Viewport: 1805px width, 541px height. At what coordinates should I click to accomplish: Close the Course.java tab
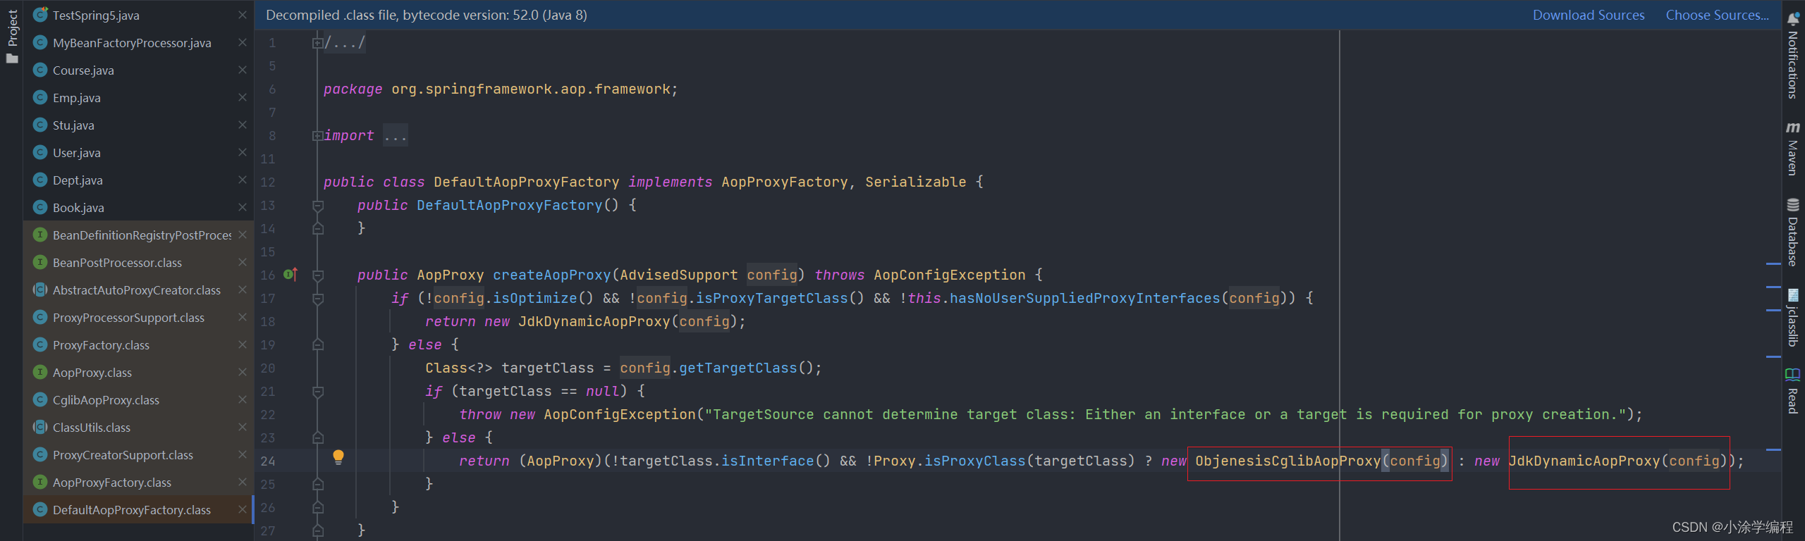tap(243, 70)
